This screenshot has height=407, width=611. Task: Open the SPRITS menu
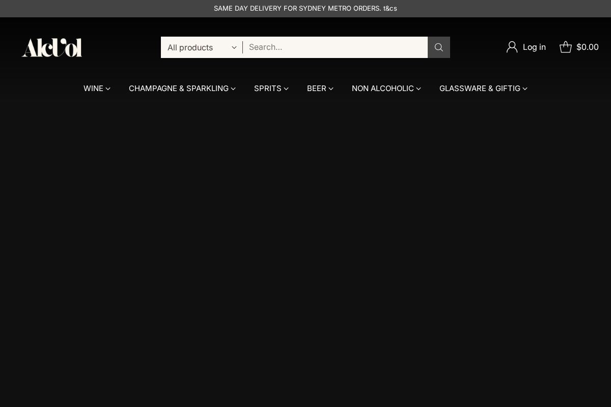(267, 89)
